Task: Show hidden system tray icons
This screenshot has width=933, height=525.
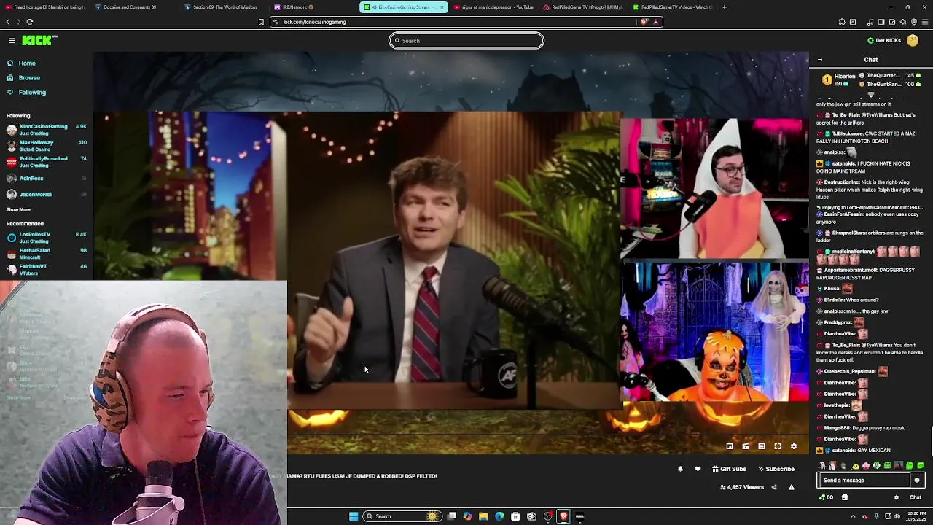Action: click(853, 516)
